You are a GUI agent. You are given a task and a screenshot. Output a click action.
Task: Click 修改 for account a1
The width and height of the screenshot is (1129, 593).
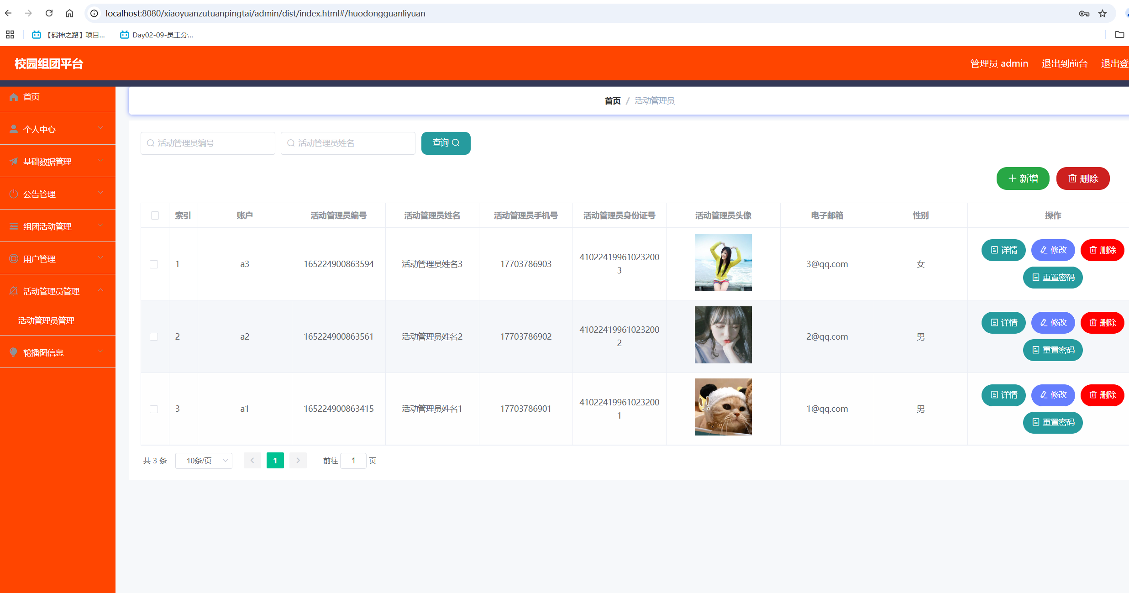tap(1053, 395)
